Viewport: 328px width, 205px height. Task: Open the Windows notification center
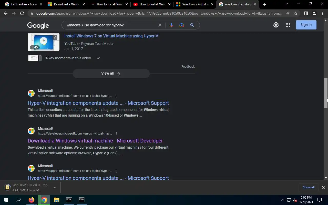pos(320,200)
